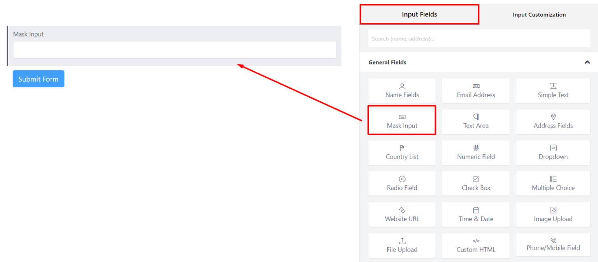The image size is (598, 262).
Task: Select the Time & Date element
Action: click(476, 214)
